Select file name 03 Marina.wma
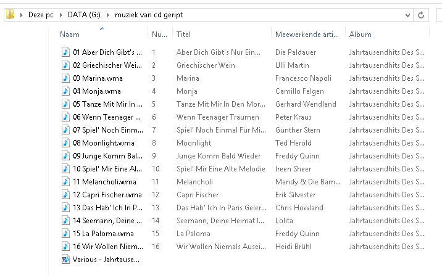 (x=98, y=78)
